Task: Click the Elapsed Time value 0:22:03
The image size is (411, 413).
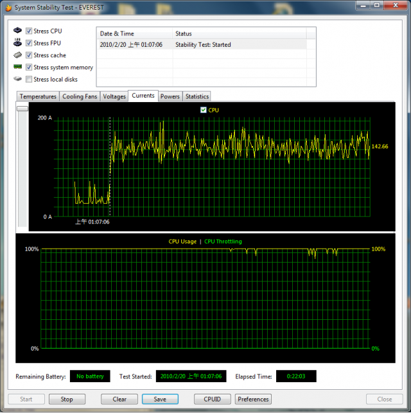Action: tap(296, 376)
